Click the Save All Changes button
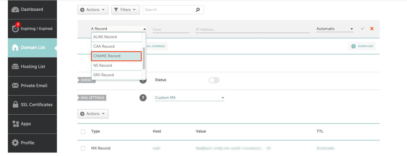This screenshot has height=156, width=407. (157, 46)
